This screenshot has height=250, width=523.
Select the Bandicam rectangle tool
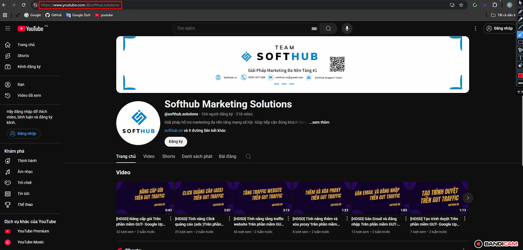point(520,42)
